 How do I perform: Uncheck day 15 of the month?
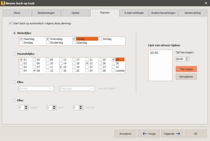point(61,67)
